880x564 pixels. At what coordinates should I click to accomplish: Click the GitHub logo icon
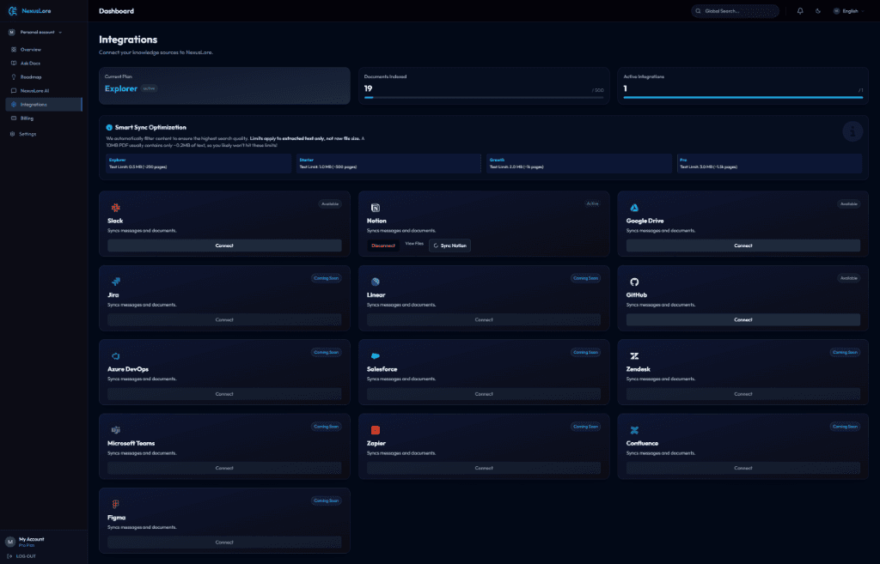(634, 282)
